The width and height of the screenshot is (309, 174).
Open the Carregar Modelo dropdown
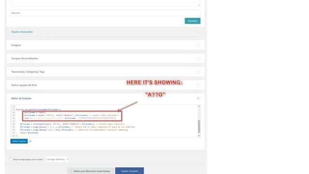57,159
